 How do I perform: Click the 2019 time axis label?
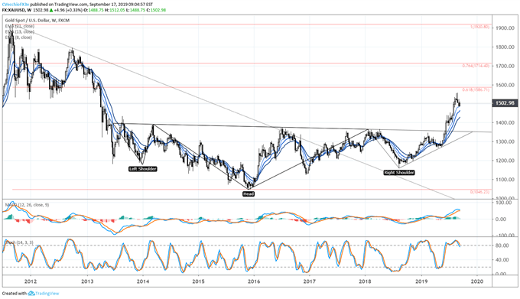pos(421,281)
